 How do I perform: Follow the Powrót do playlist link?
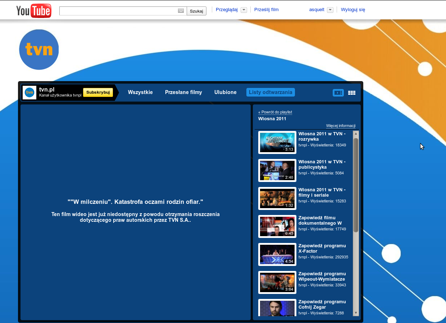[x=275, y=112]
